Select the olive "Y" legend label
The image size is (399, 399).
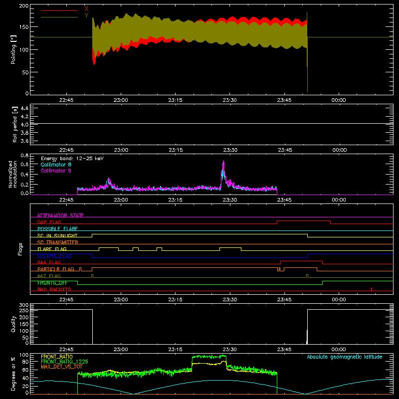(86, 15)
